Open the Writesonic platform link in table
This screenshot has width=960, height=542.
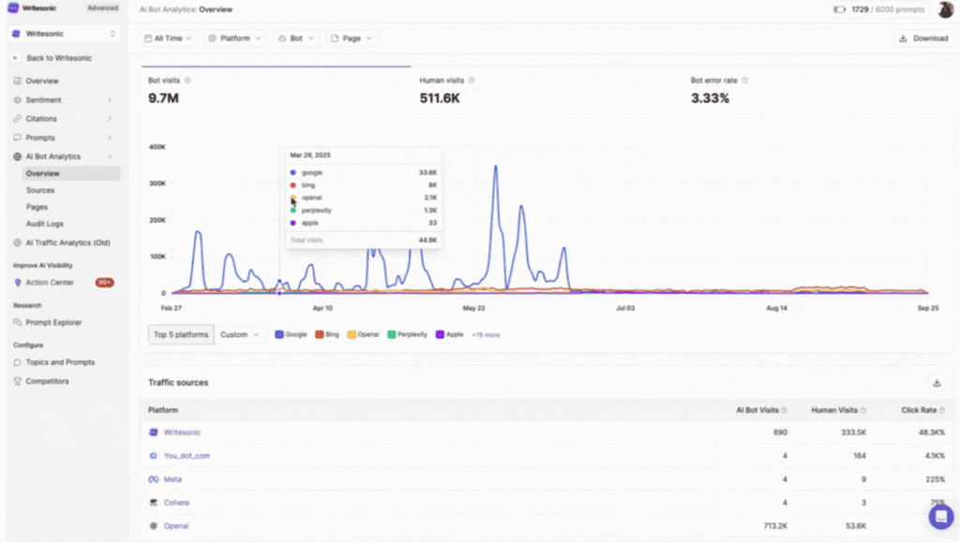[x=182, y=432]
